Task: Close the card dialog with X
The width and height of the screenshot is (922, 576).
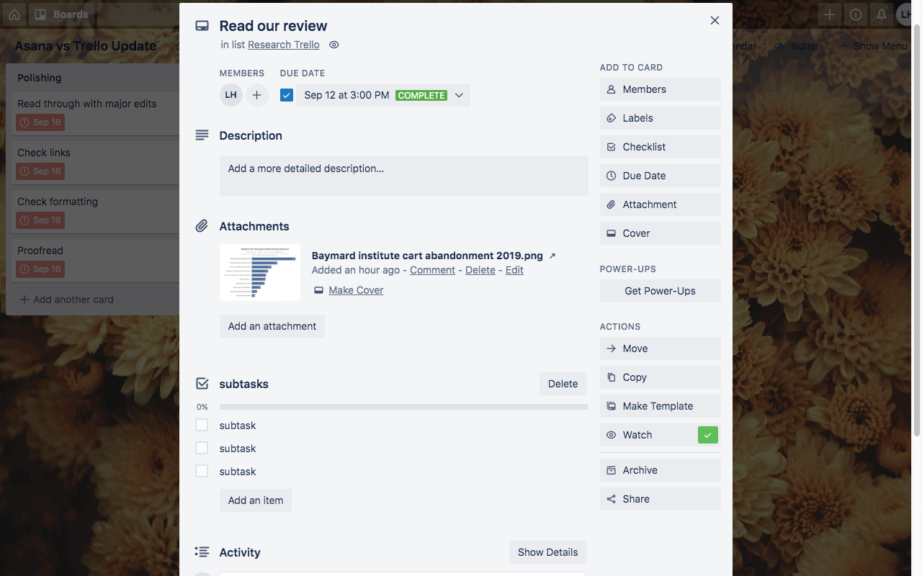Action: pos(715,20)
